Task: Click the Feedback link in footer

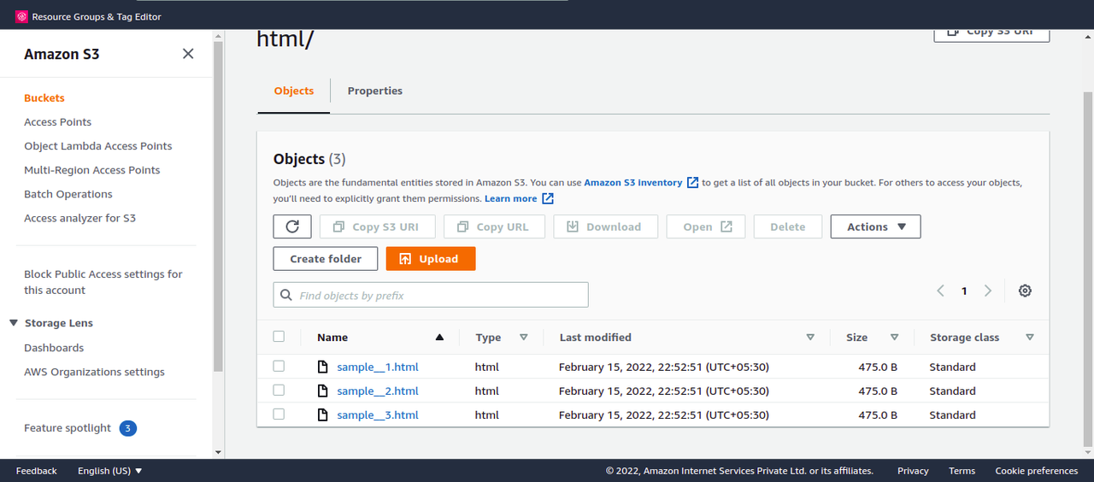Action: (37, 471)
